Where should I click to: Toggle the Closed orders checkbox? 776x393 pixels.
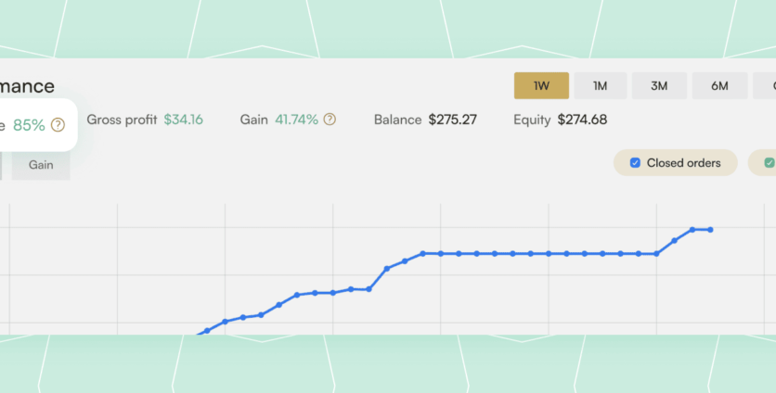point(635,163)
